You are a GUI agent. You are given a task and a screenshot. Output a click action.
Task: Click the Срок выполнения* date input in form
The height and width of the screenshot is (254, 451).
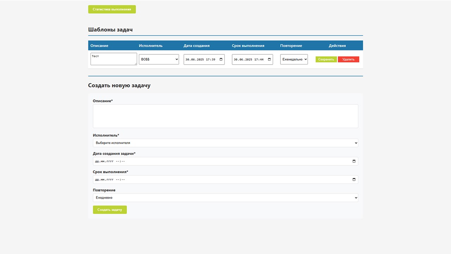pos(225,180)
